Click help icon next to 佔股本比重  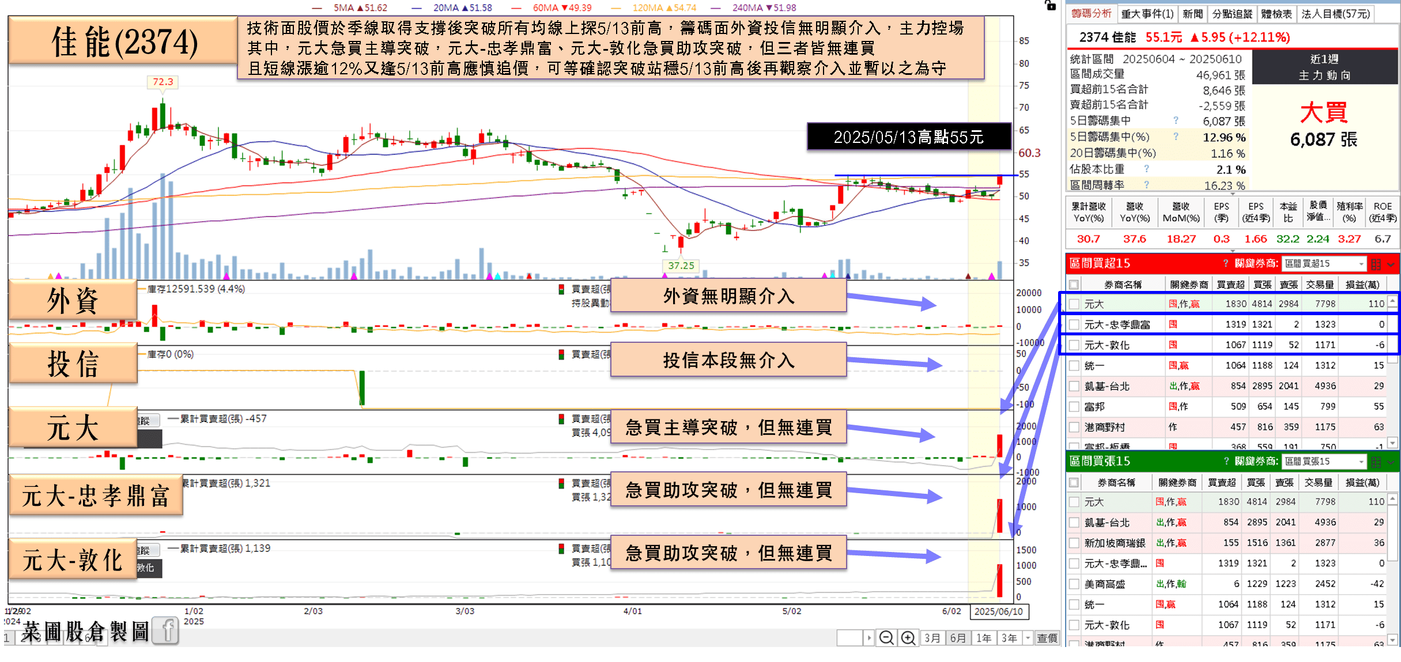tap(1146, 169)
